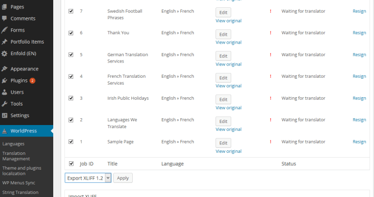Resign from Languages We Translate job
This screenshot has width=374, height=197.
[x=359, y=120]
